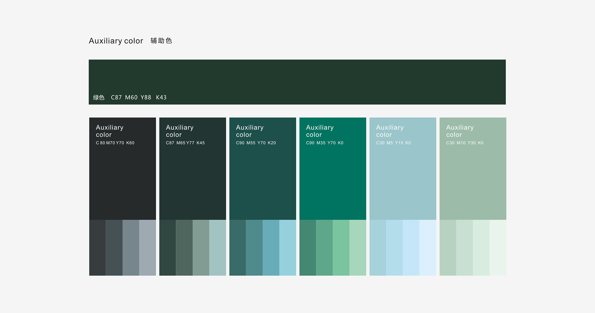Select the C90 M55 Y70 K20 teal swatch
The width and height of the screenshot is (595, 313).
pos(262,168)
